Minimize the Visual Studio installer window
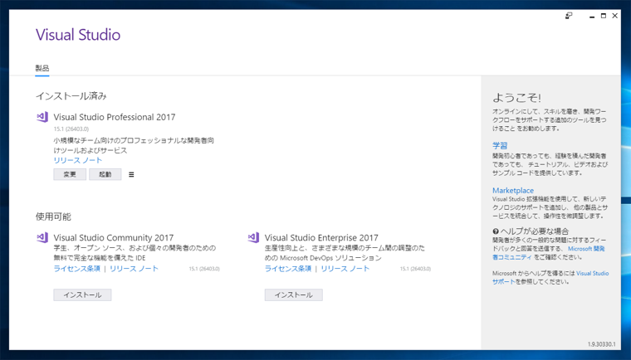The height and width of the screenshot is (360, 631). point(592,16)
